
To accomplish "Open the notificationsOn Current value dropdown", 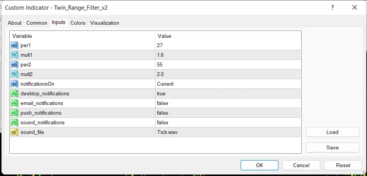I will point(228,84).
